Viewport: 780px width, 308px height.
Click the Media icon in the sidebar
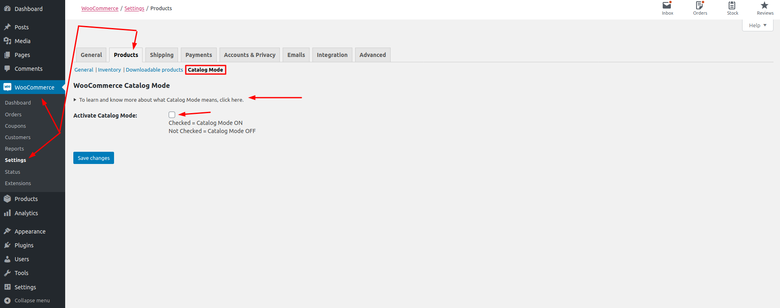[x=7, y=41]
